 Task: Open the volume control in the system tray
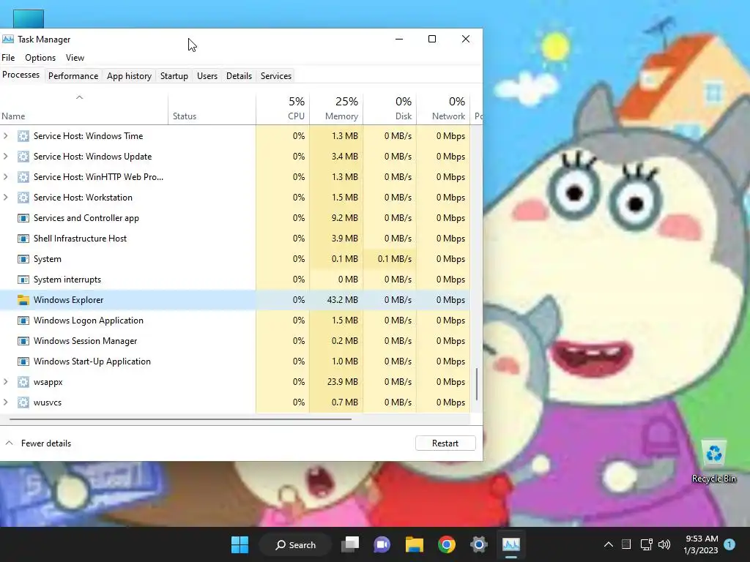point(664,544)
